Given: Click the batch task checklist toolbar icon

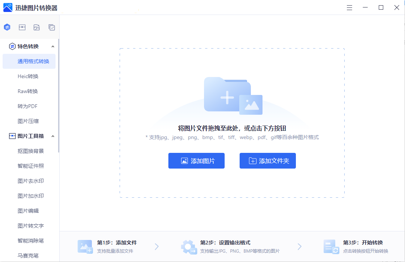Looking at the screenshot, I should pos(51,27).
